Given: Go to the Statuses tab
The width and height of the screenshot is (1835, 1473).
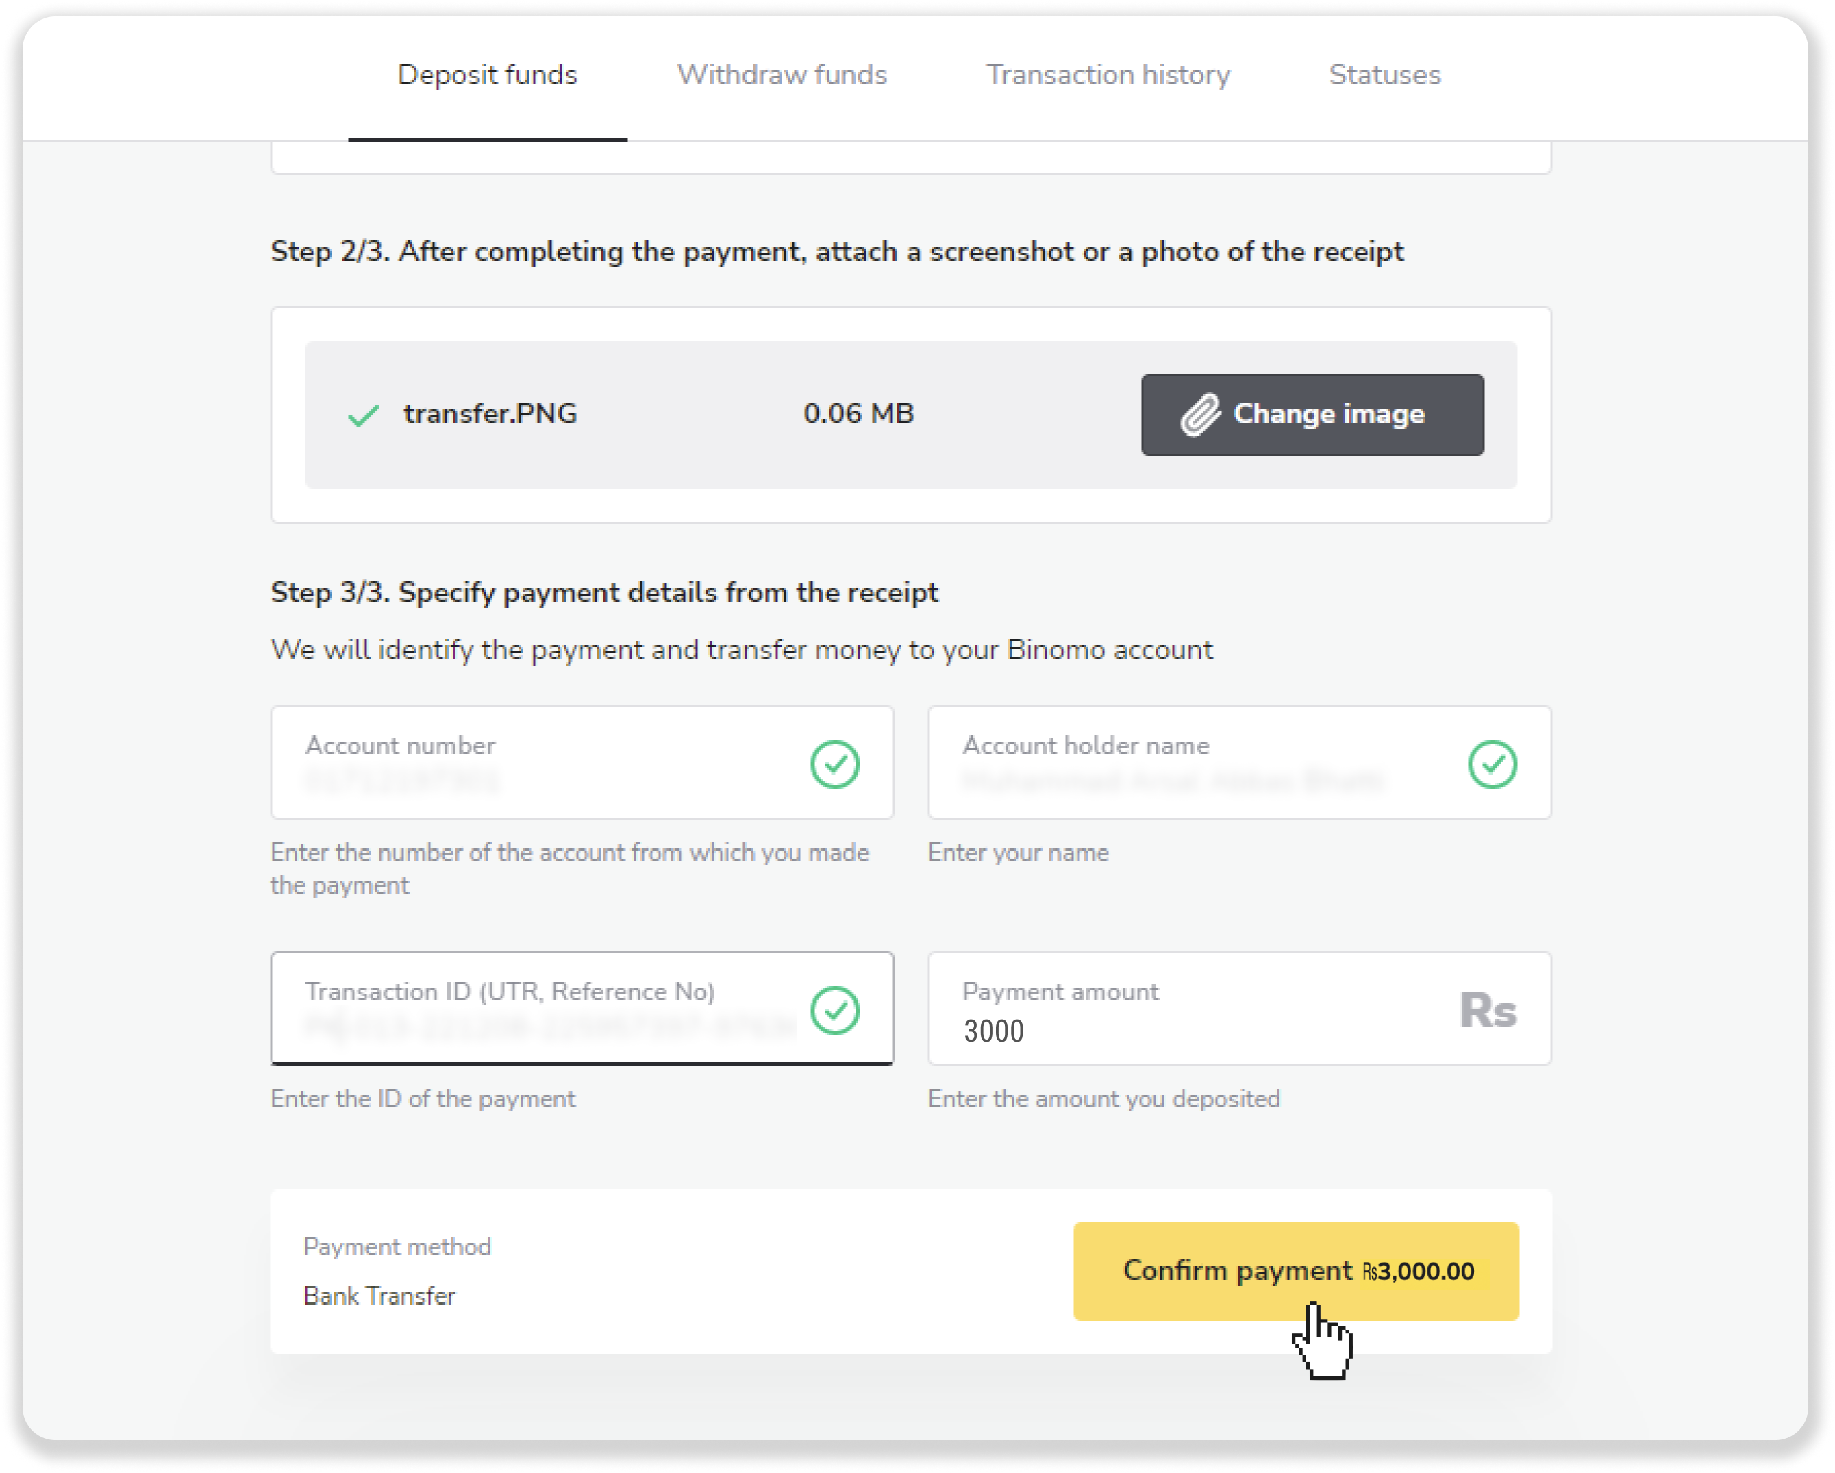Looking at the screenshot, I should click(x=1385, y=75).
